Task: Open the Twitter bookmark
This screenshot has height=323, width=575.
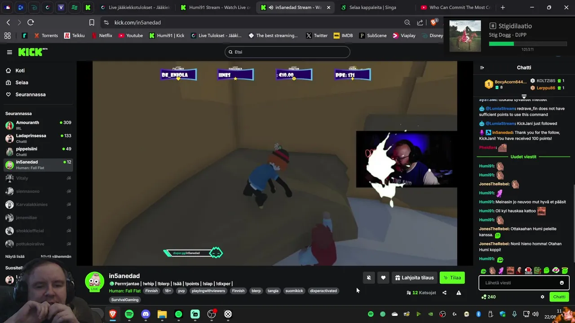Action: click(317, 35)
